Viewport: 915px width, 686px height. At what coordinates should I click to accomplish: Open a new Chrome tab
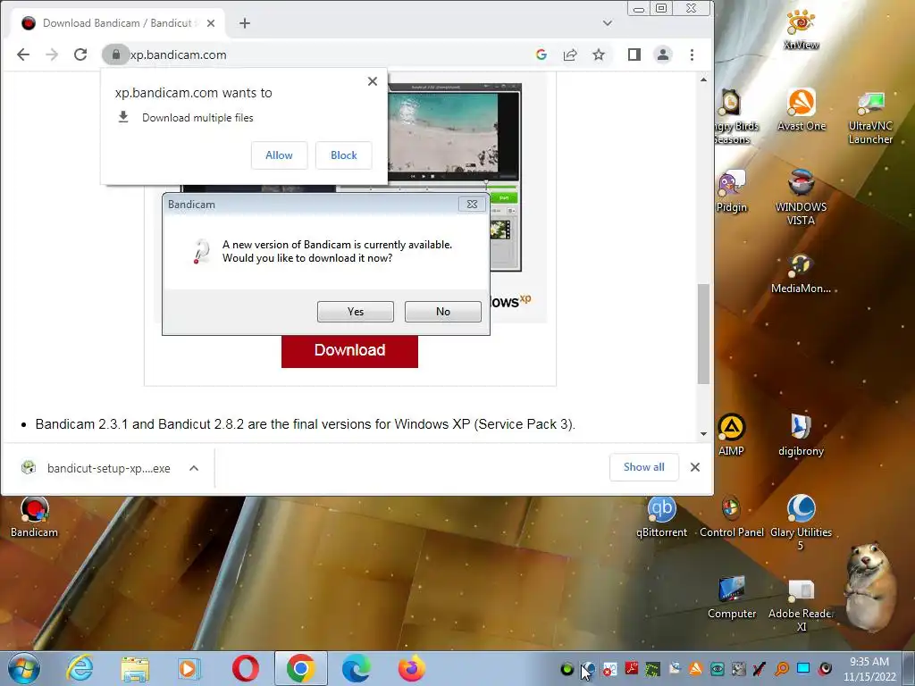[x=245, y=23]
